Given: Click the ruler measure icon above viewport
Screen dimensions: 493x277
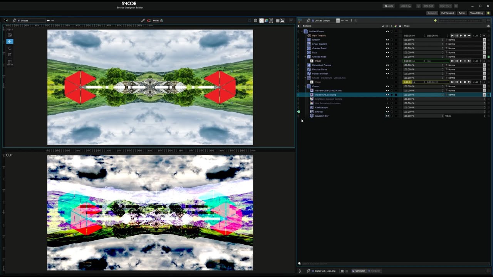Looking at the screenshot, I should [143, 20].
